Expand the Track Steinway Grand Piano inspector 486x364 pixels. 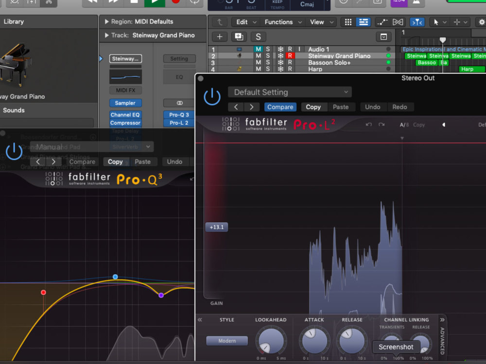[x=106, y=35]
